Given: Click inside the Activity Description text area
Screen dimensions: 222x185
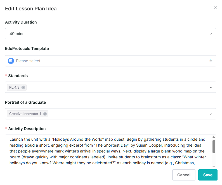Looking at the screenshot, I should (x=108, y=151).
